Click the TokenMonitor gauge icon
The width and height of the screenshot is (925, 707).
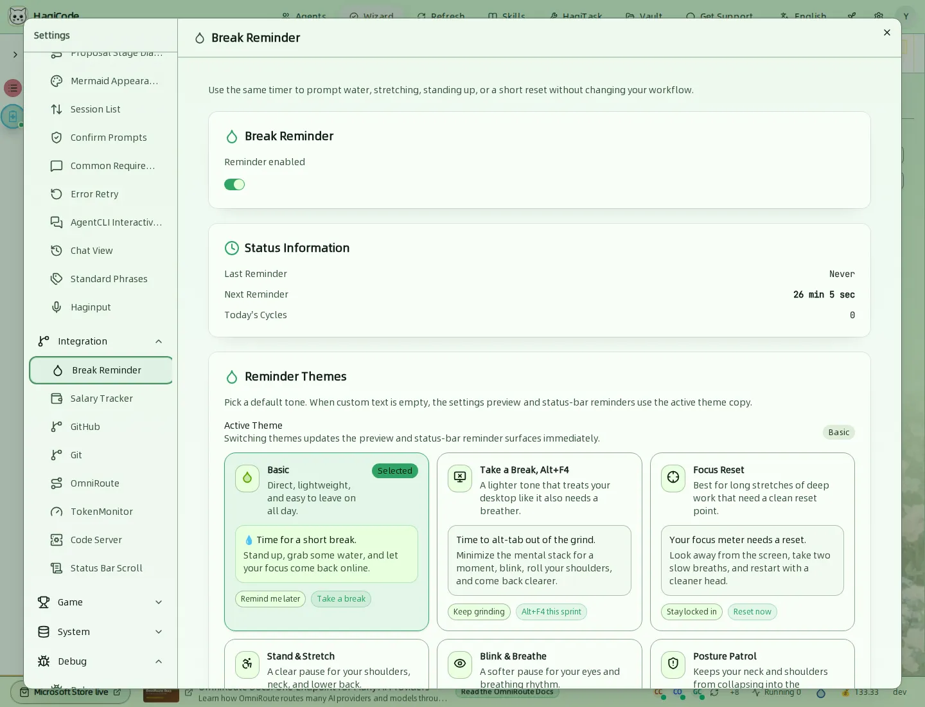[57, 512]
